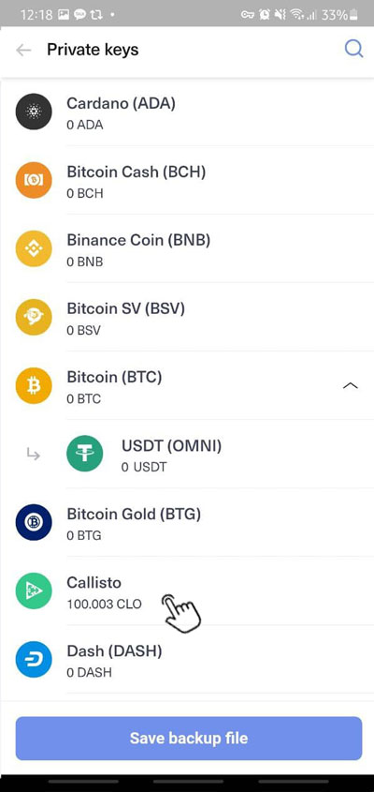Tap the Bitcoin Cash orange icon
Viewport: 374px width, 792px height.
click(34, 180)
